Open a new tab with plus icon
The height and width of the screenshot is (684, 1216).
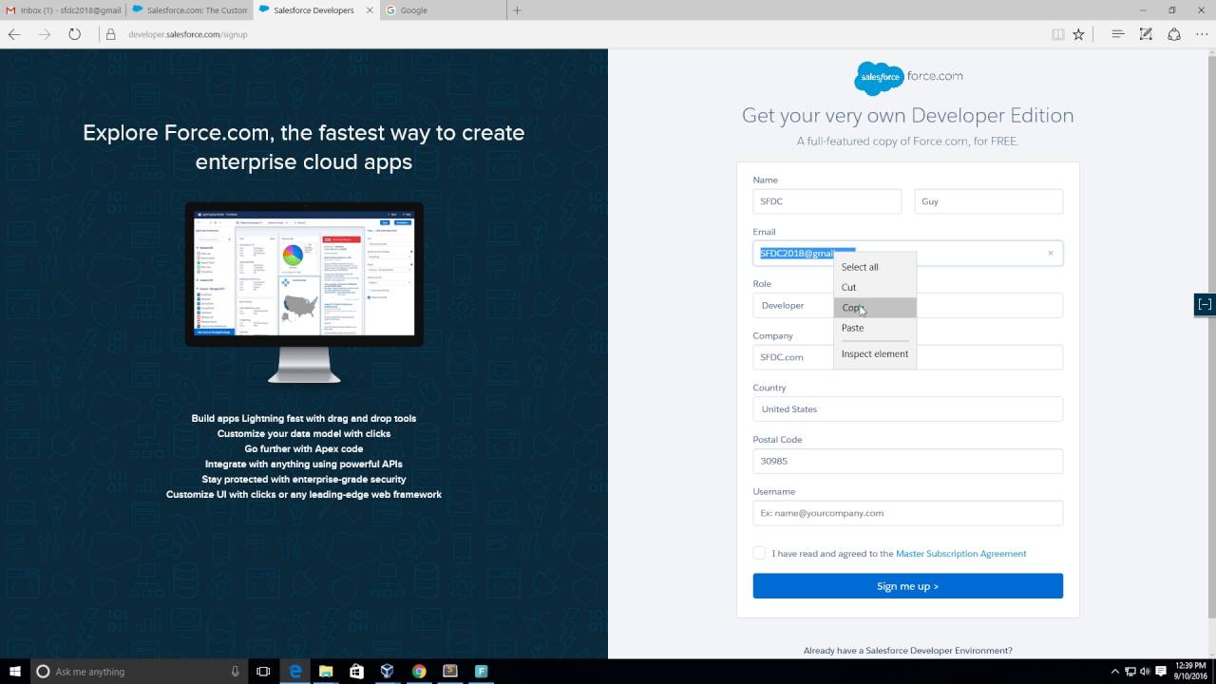[x=517, y=10]
